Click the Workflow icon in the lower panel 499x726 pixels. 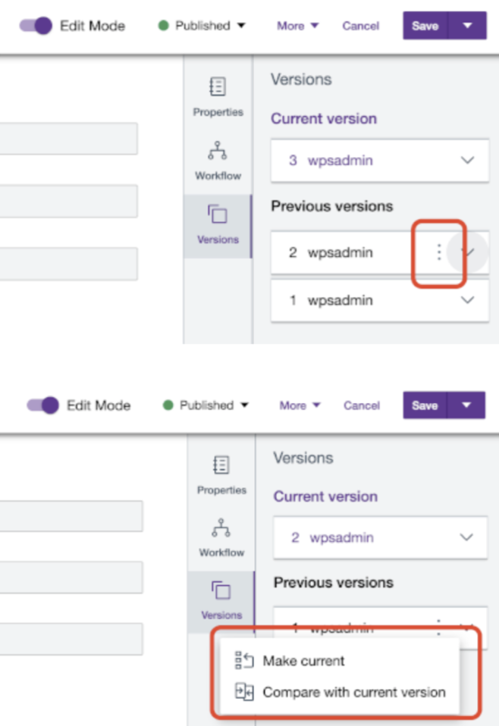pos(221,537)
